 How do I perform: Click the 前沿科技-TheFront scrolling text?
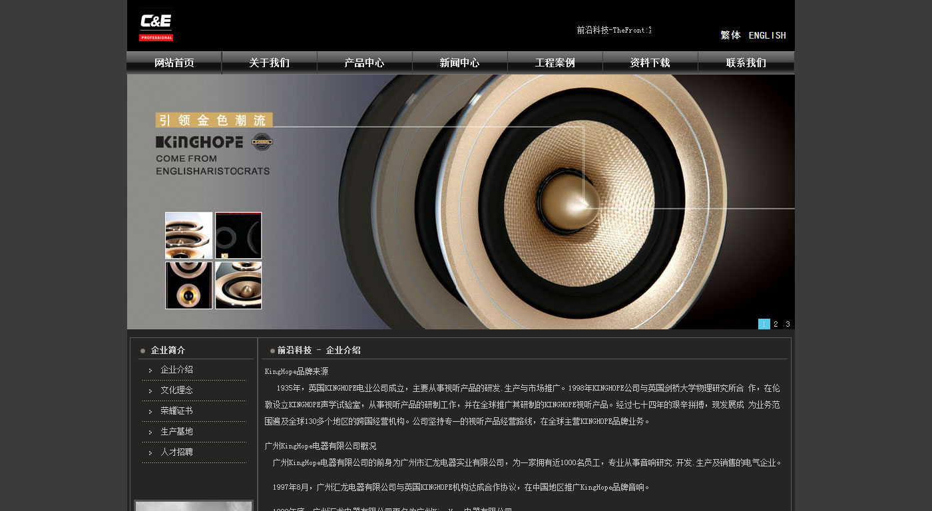tap(614, 30)
